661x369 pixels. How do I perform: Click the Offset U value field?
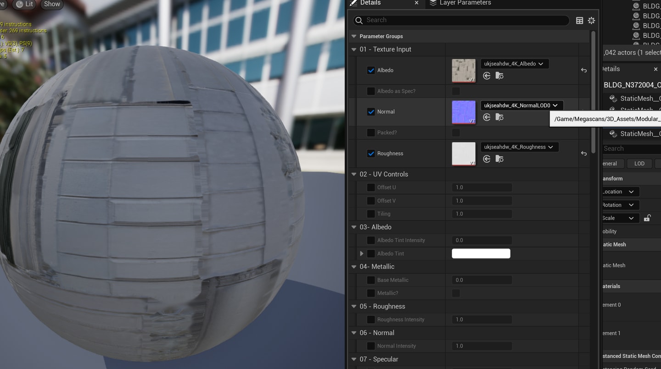482,187
